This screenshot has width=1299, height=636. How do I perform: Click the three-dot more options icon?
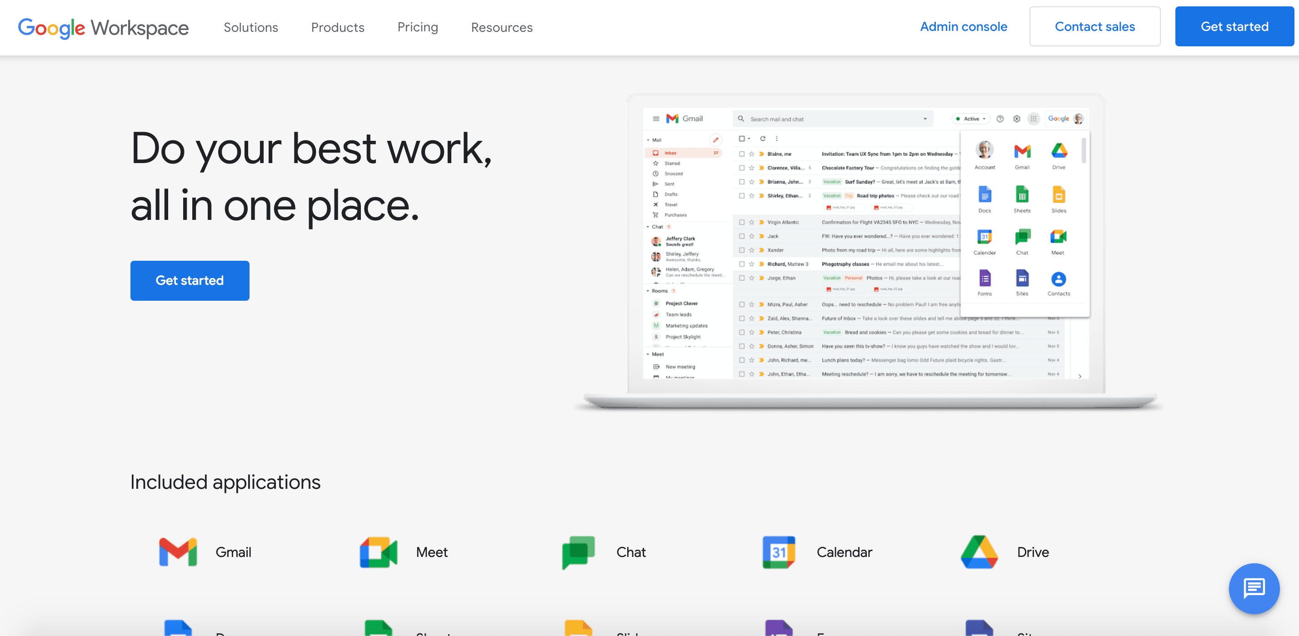777,139
